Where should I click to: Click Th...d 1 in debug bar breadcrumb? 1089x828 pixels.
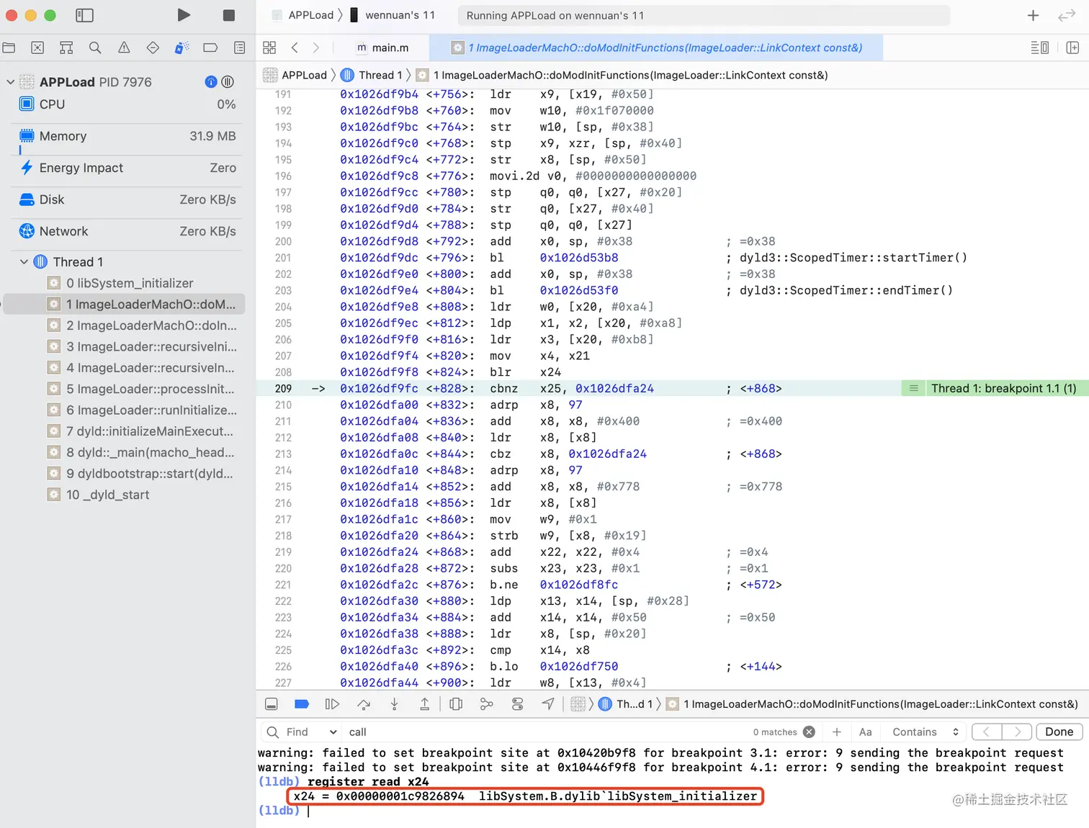click(626, 704)
